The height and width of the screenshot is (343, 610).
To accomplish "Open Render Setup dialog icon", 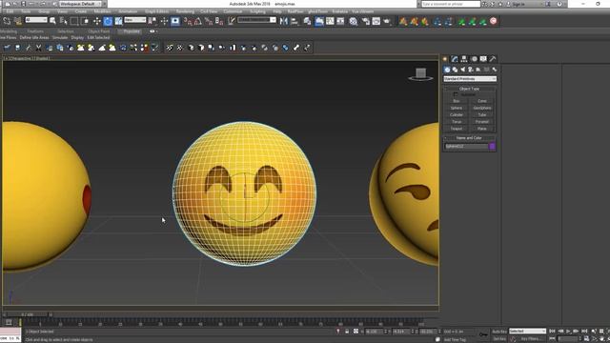I will click(365, 21).
